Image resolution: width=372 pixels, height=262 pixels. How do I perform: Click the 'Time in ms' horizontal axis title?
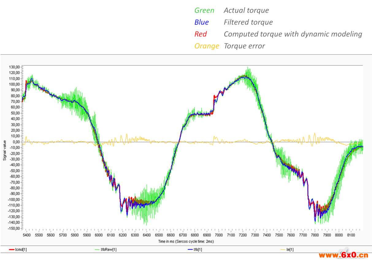[x=186, y=242]
